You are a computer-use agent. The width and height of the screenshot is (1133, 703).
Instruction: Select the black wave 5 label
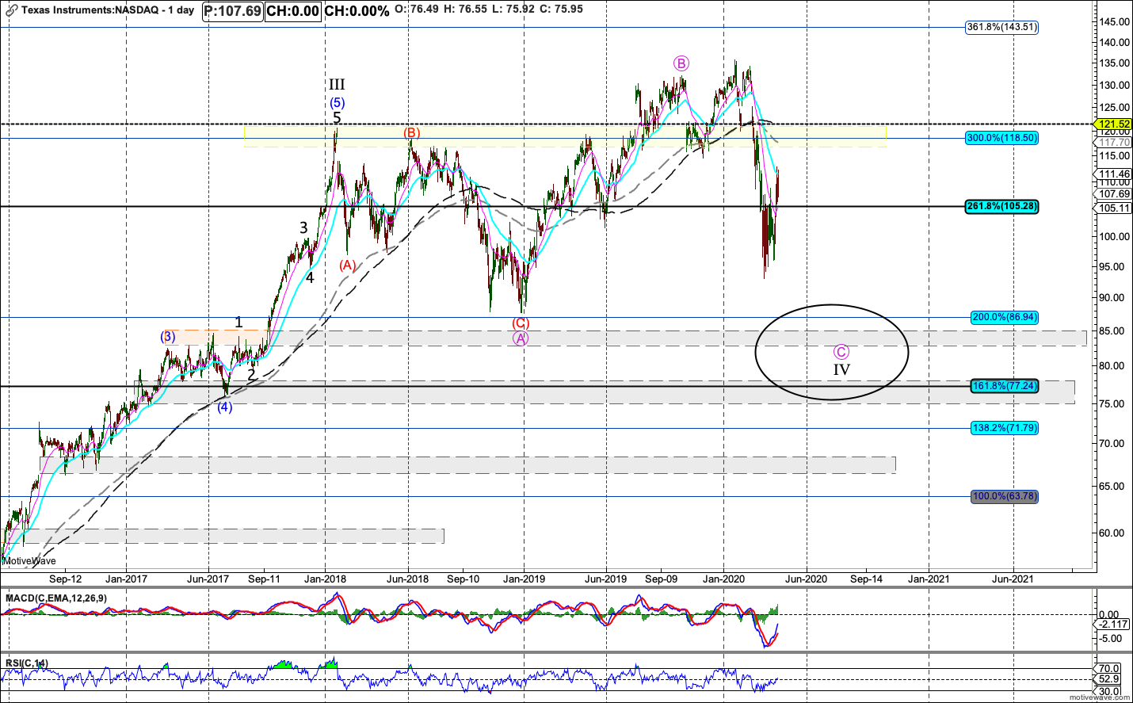tap(337, 118)
